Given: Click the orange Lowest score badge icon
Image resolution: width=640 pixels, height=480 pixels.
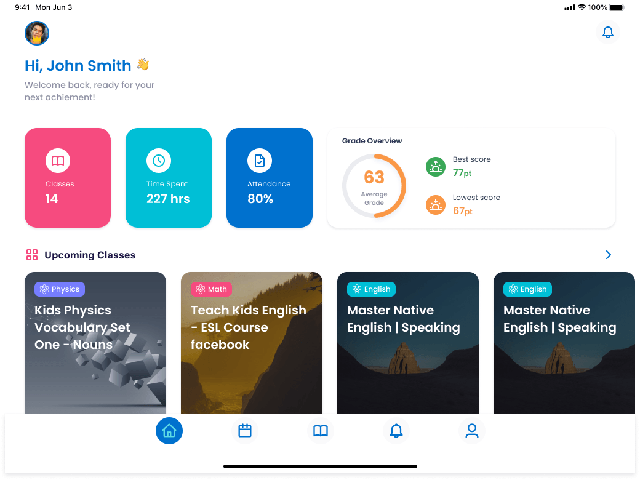Looking at the screenshot, I should pyautogui.click(x=436, y=204).
